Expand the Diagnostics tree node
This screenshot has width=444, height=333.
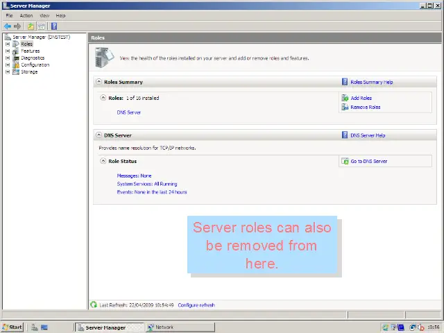point(8,58)
